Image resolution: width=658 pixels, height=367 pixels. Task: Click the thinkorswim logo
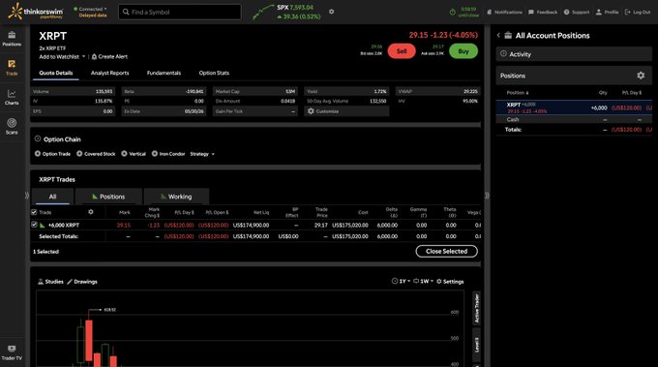pyautogui.click(x=36, y=12)
